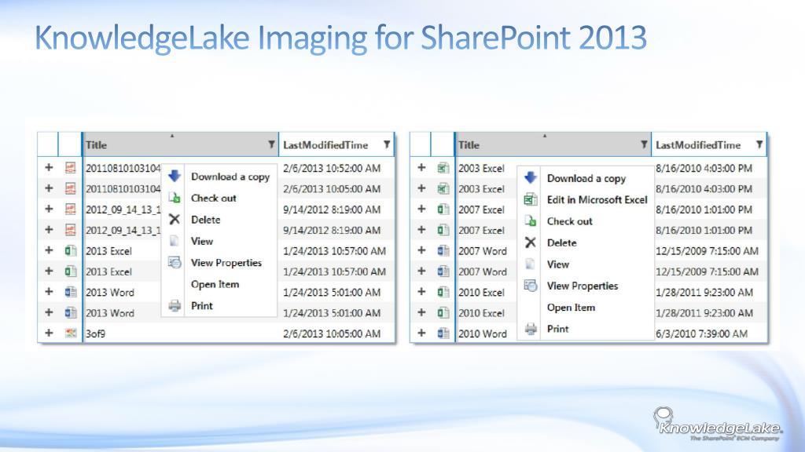Sort by LastModifiedTime header in the 3of9 grid
This screenshot has width=805, height=452.
(325, 145)
